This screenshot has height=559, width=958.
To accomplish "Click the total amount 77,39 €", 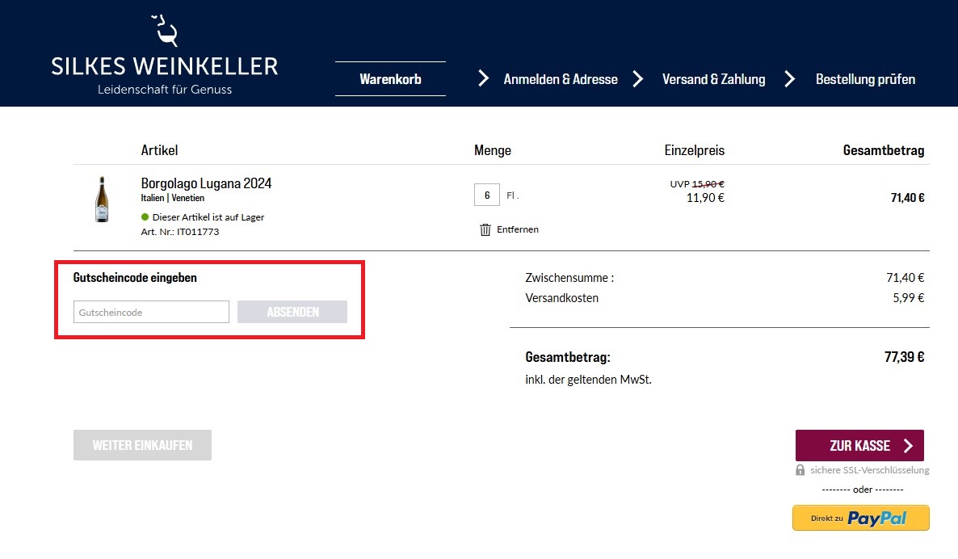I will [904, 357].
